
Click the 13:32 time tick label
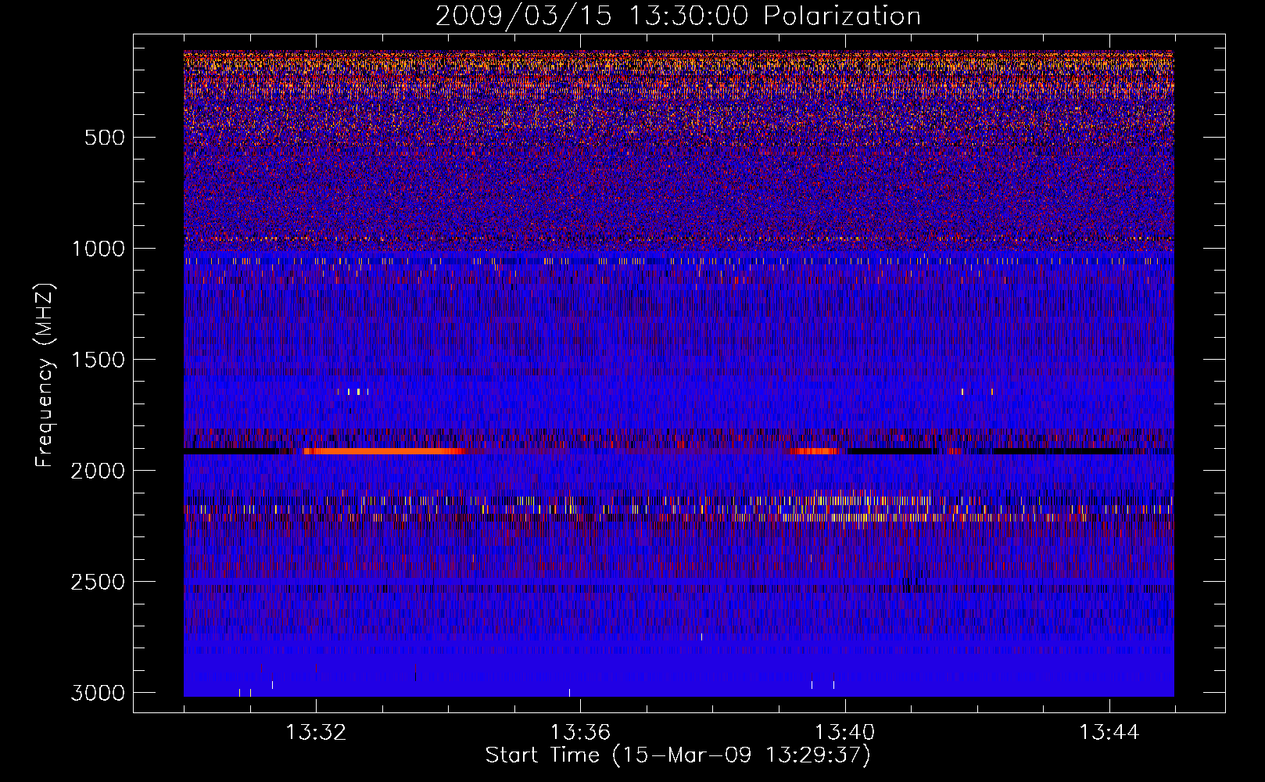click(x=316, y=733)
